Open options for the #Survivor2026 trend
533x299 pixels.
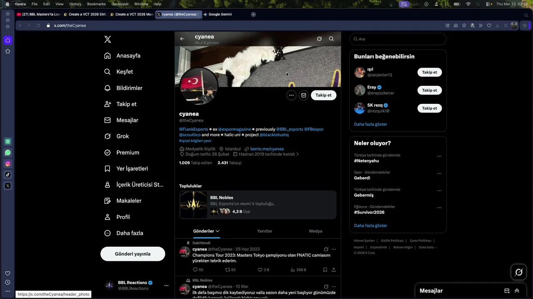pyautogui.click(x=439, y=208)
